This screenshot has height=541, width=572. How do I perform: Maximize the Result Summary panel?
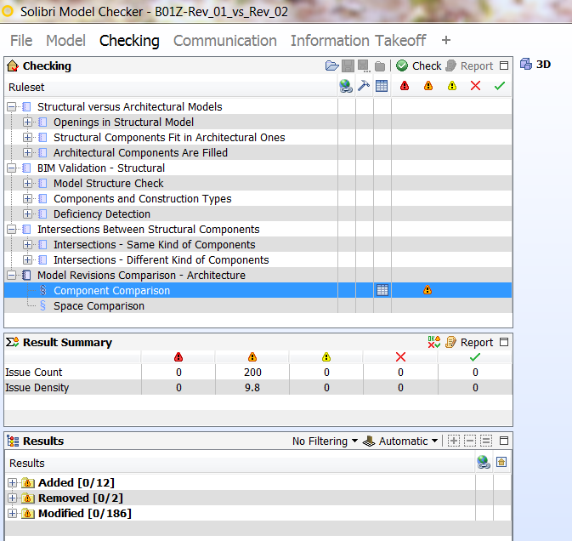tap(504, 342)
